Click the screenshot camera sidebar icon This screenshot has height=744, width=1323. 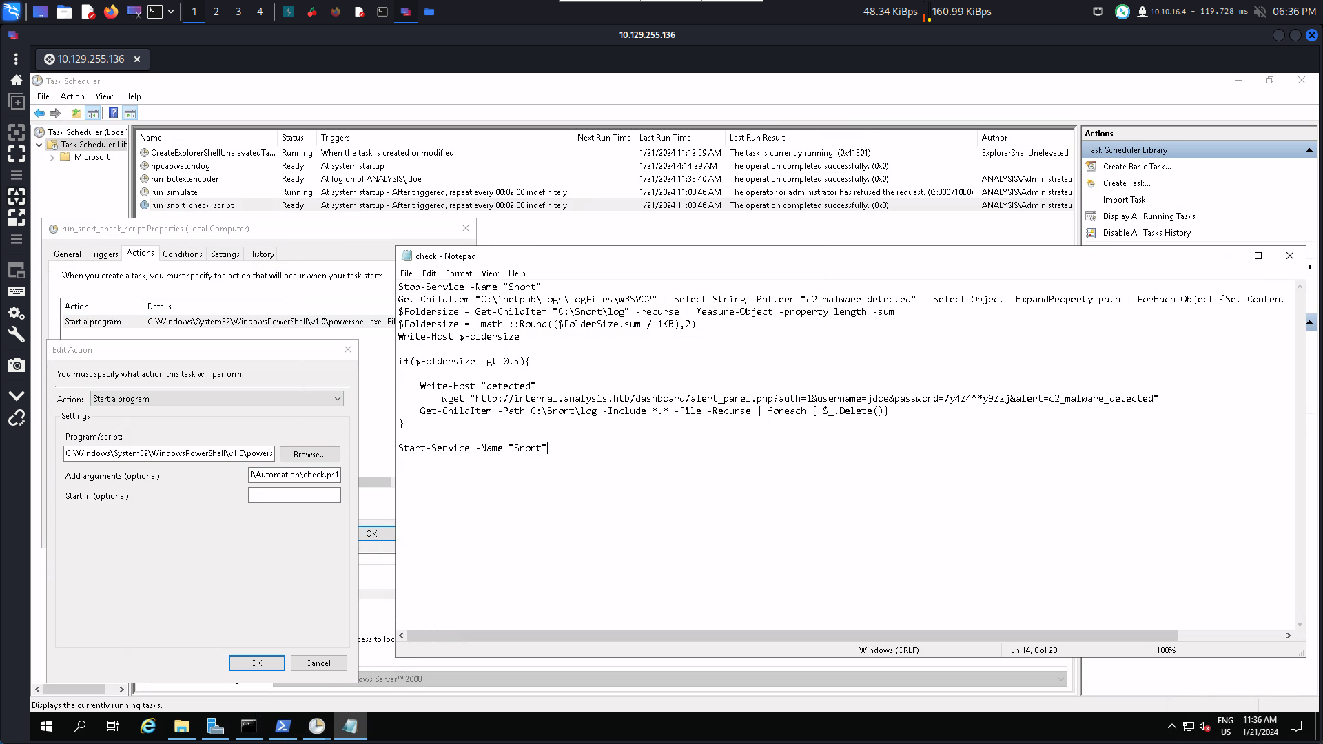17,365
